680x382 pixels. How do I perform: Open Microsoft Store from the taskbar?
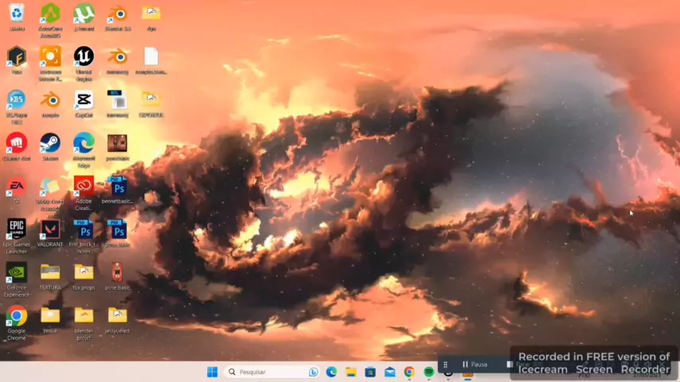370,372
